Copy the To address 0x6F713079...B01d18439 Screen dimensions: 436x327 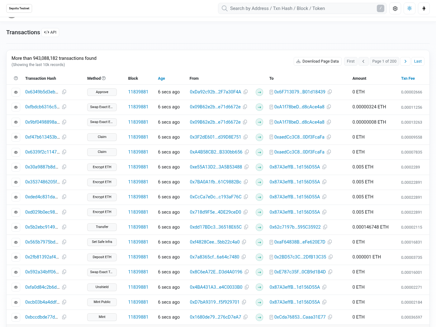point(329,92)
